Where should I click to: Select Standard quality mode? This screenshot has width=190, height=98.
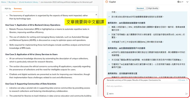[140, 8]
